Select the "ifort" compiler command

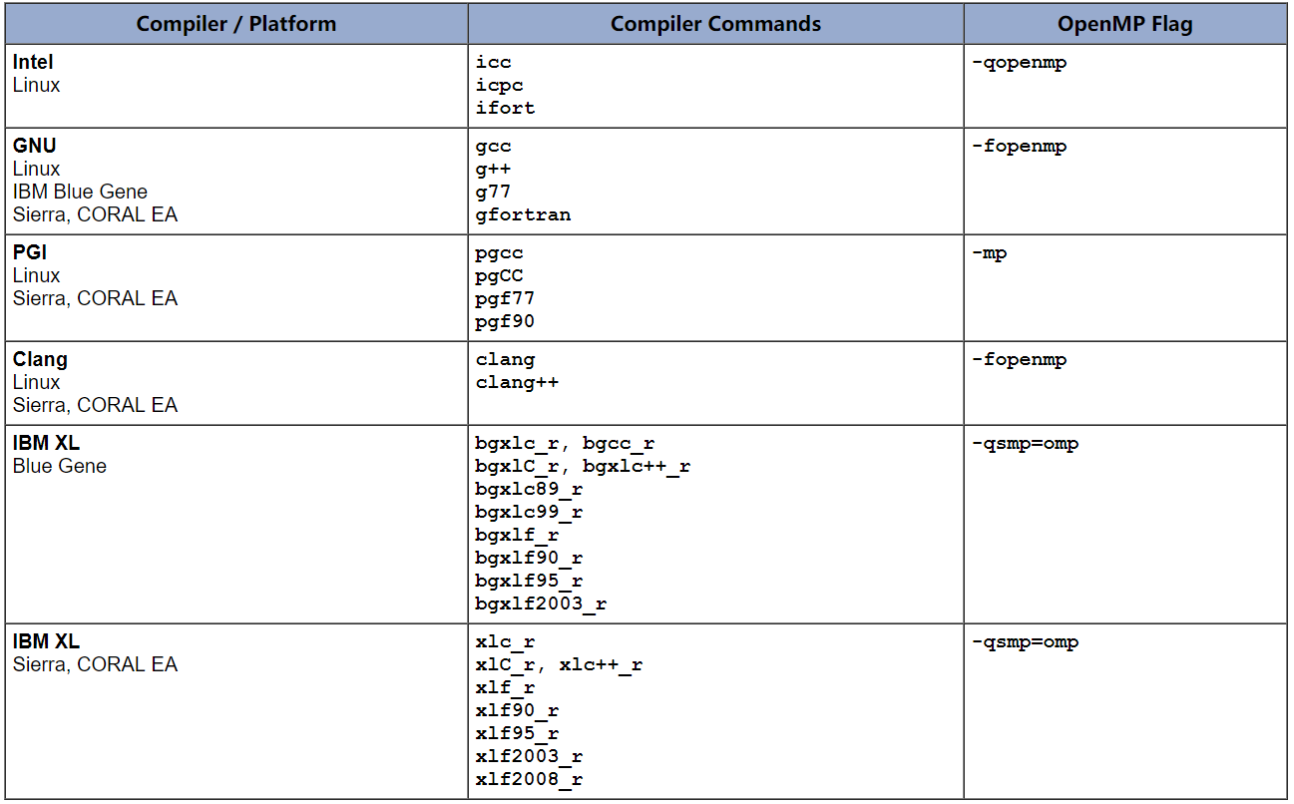(505, 108)
